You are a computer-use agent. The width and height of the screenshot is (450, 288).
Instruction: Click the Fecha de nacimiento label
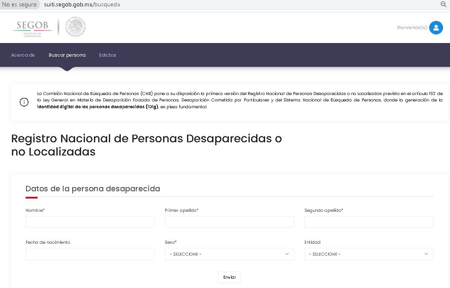point(48,242)
